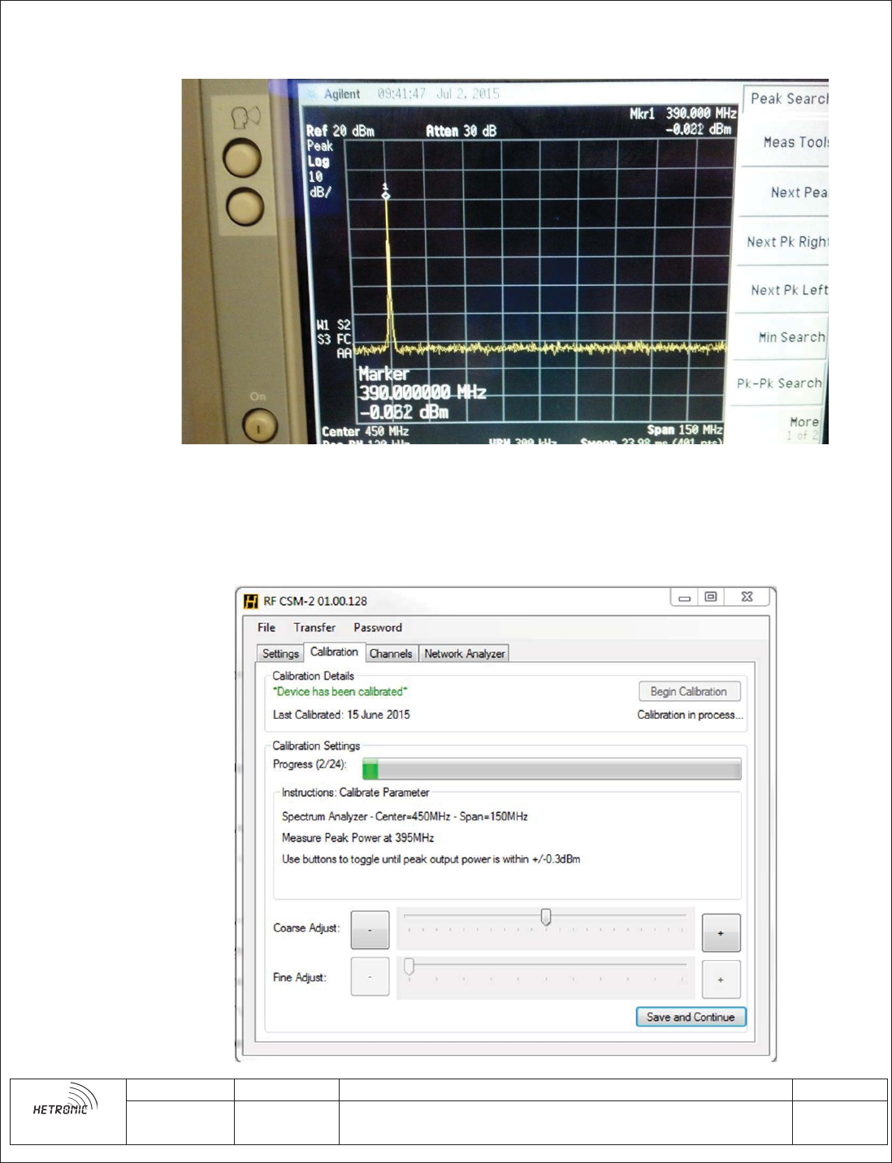Click the RF CSM-2 app icon in title bar
Screen dimensions: 892x1163
point(251,602)
